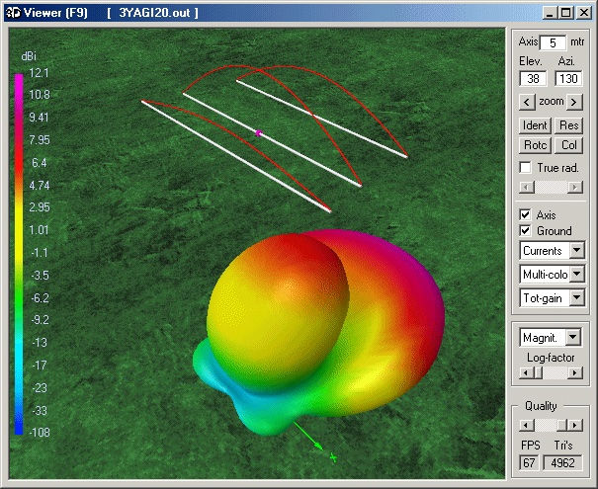Click the Ident button
This screenshot has height=489, width=598.
(x=535, y=125)
